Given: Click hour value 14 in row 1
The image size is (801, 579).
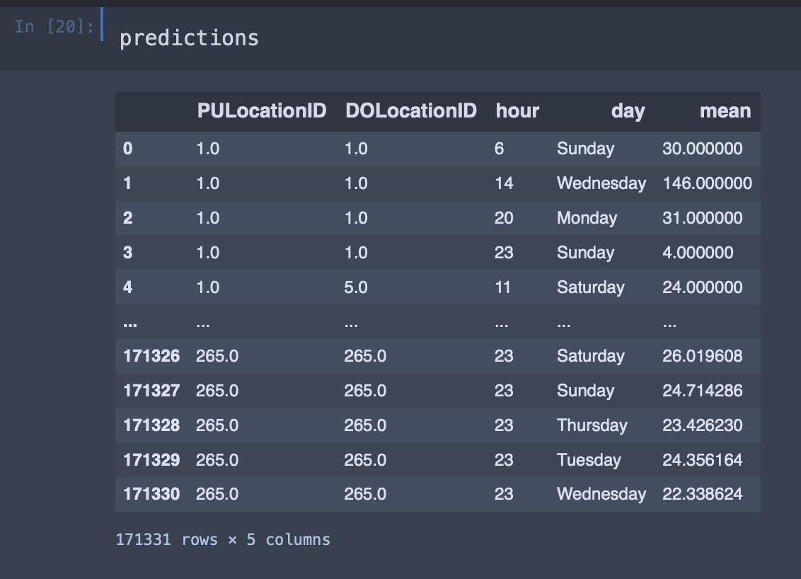Looking at the screenshot, I should (504, 183).
